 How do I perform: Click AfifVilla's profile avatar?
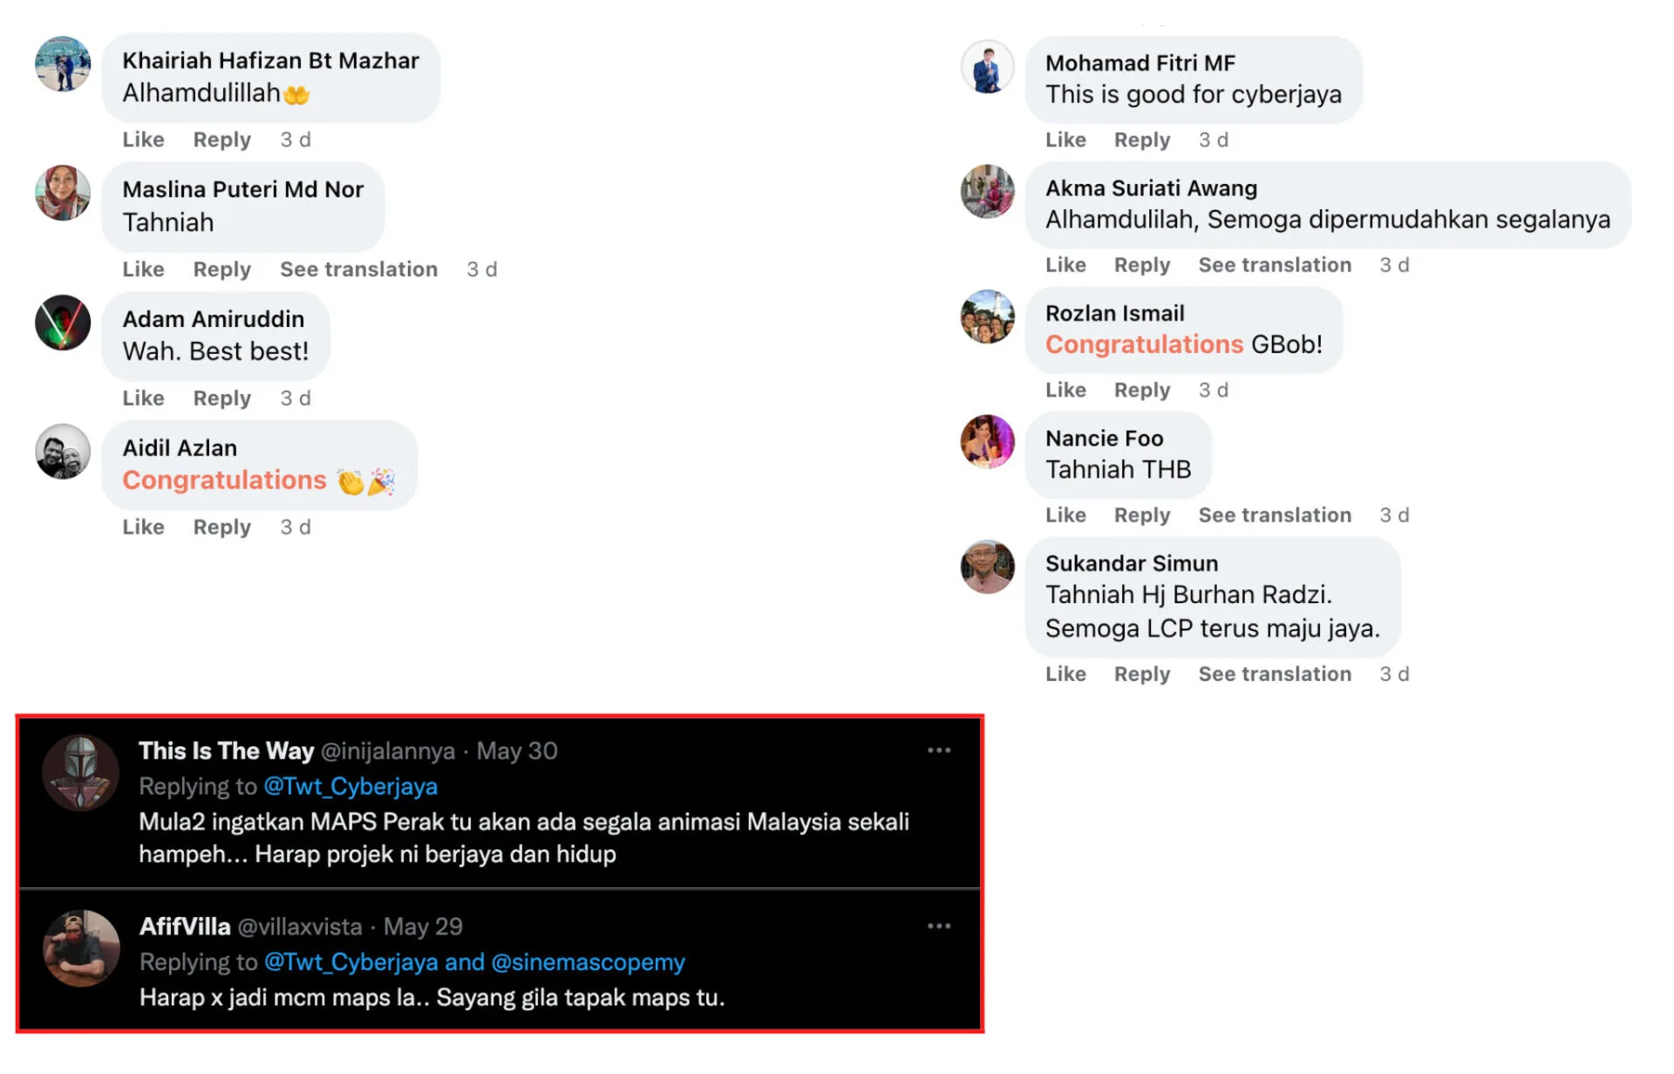[x=81, y=948]
